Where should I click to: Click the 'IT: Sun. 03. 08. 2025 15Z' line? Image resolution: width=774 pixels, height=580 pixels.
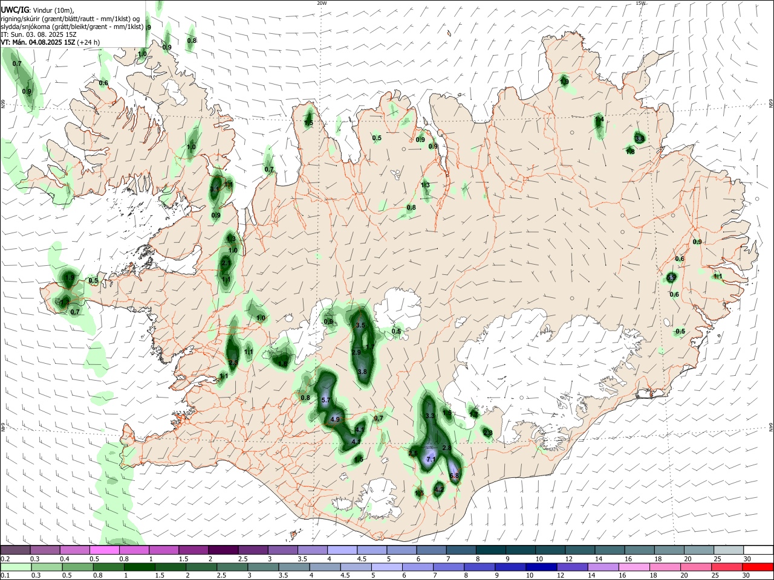(37, 34)
